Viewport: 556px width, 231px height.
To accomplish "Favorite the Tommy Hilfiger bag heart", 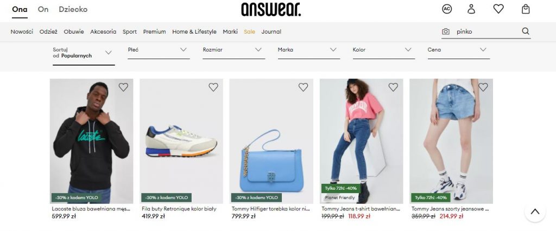I will coord(303,87).
